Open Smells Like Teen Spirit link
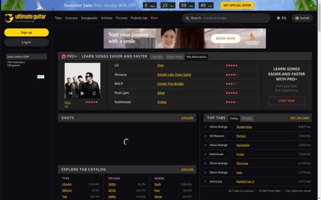 [174, 75]
